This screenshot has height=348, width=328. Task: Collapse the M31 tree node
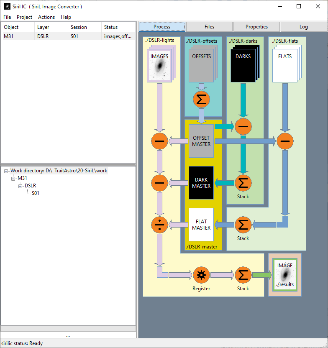[x=13, y=179]
